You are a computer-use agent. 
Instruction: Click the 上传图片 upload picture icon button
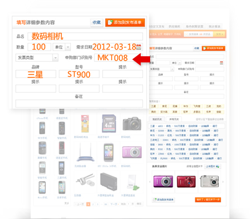click(x=213, y=166)
